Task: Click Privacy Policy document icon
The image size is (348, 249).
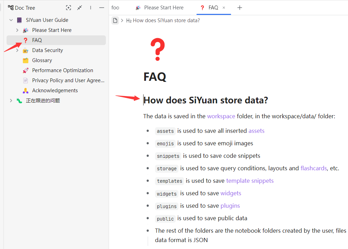Action: pos(26,80)
